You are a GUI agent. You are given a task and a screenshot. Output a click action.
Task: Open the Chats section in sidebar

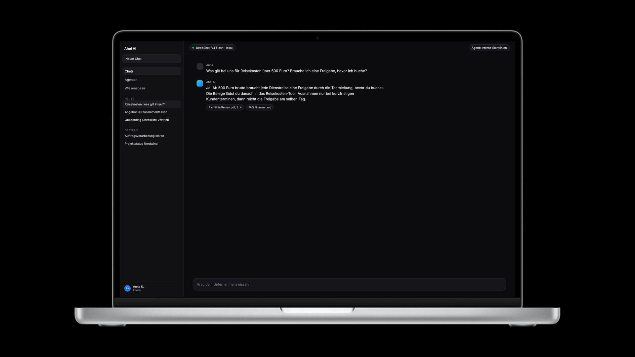pos(151,71)
